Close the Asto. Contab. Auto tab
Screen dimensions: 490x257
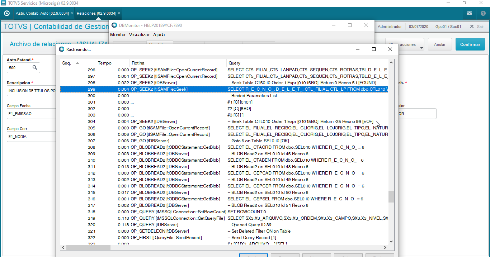(72, 13)
